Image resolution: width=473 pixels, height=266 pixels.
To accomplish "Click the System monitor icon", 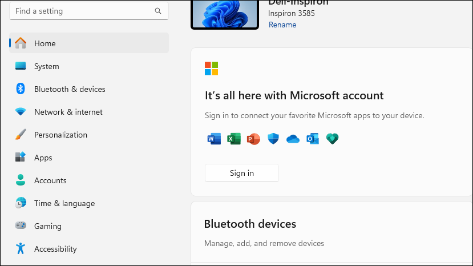I will tap(21, 66).
